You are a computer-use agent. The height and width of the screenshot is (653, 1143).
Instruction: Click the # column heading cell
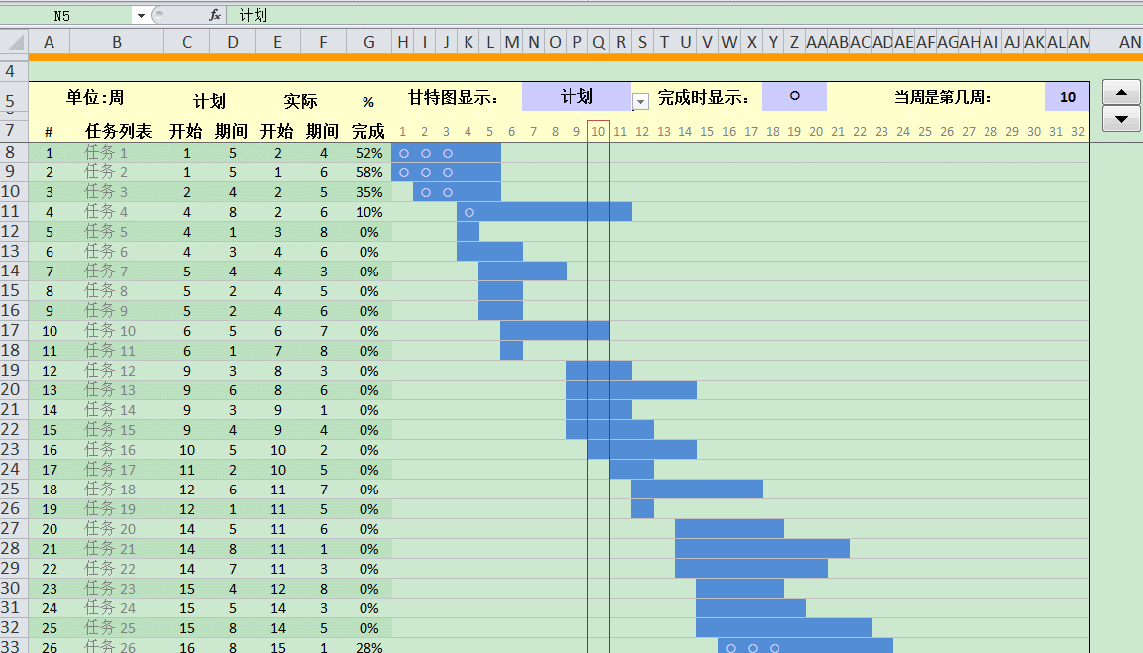pyautogui.click(x=49, y=132)
